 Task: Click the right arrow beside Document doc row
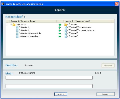(x=60, y=33)
